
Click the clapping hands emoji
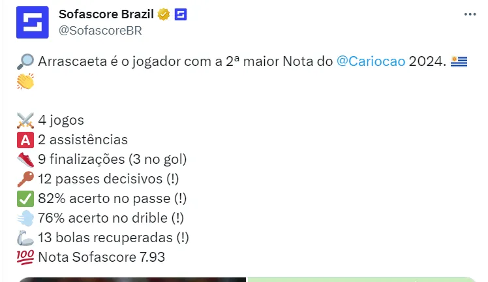[25, 80]
